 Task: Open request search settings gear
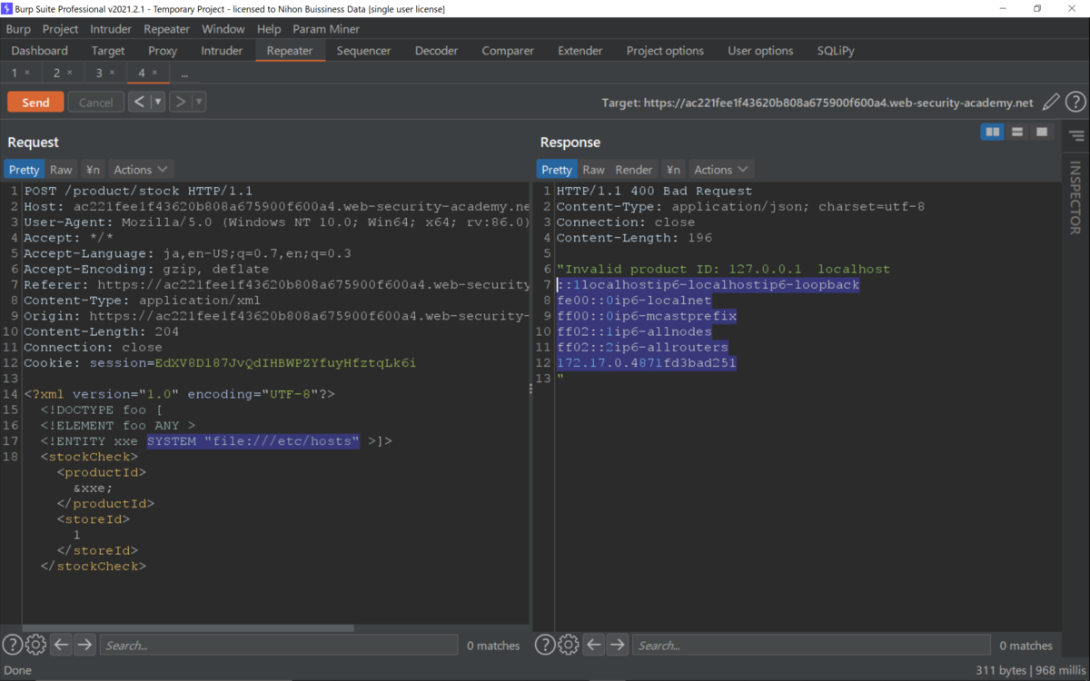(x=35, y=645)
